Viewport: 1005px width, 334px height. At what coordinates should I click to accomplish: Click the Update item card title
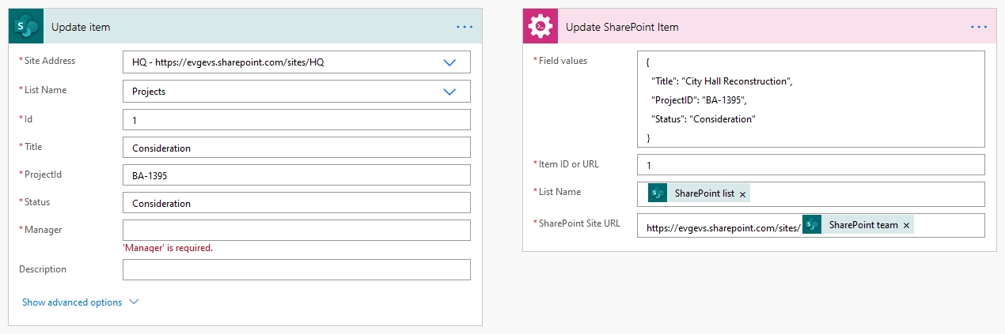click(x=81, y=27)
